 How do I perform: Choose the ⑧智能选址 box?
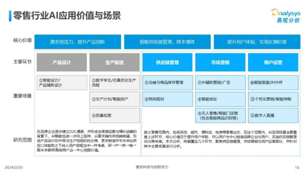click(220, 99)
